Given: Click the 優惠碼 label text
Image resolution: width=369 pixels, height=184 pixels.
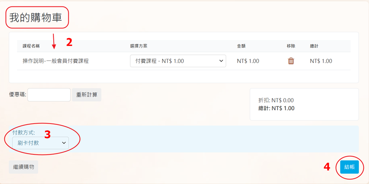Looking at the screenshot, I should (17, 95).
